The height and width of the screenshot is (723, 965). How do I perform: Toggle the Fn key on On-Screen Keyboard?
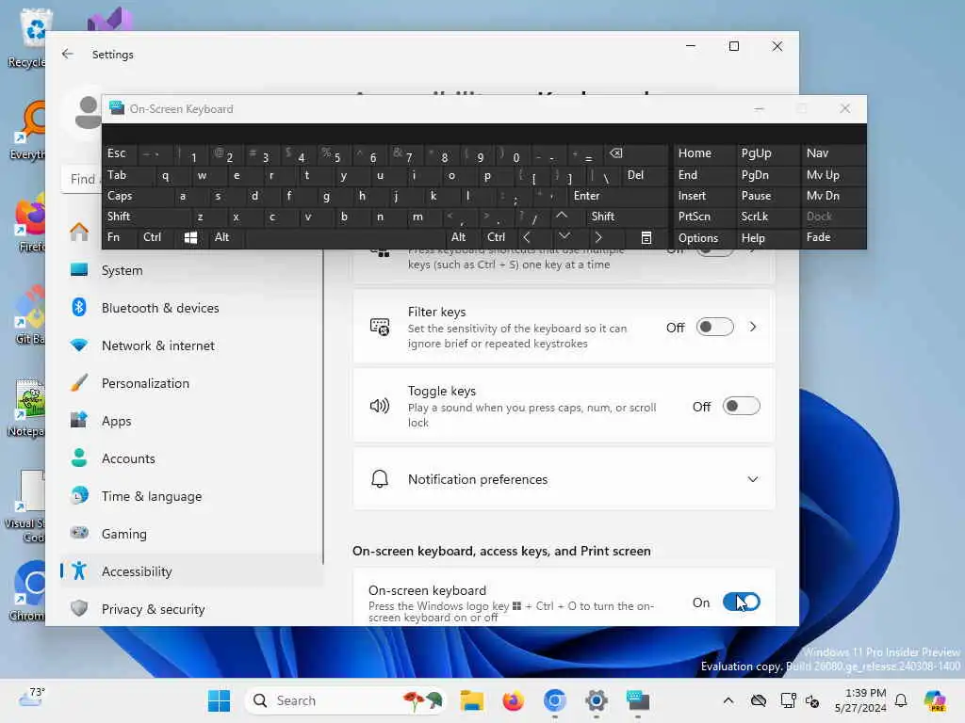click(x=120, y=238)
